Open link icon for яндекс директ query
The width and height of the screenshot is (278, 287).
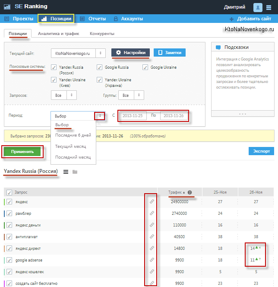click(x=152, y=248)
